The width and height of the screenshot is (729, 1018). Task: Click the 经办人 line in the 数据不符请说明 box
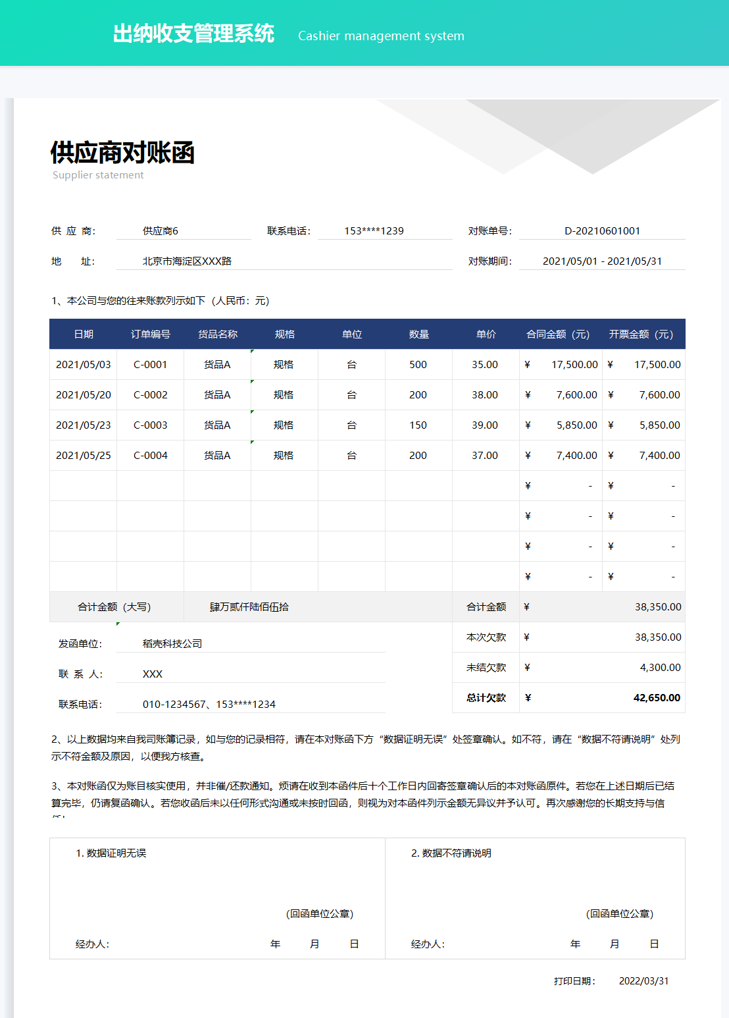point(428,943)
